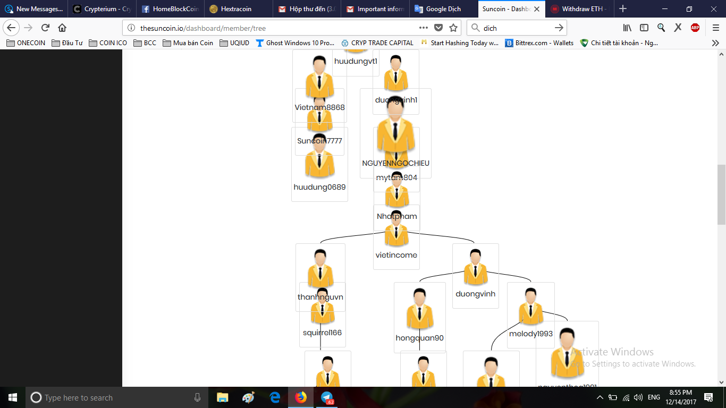Image resolution: width=726 pixels, height=408 pixels.
Task: Open Telegram from the taskbar
Action: [x=327, y=397]
